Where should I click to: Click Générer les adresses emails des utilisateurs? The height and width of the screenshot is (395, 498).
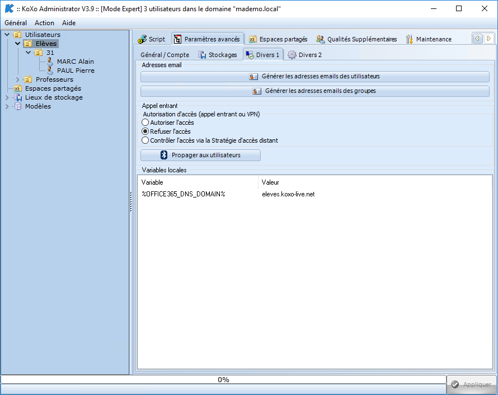pos(314,76)
